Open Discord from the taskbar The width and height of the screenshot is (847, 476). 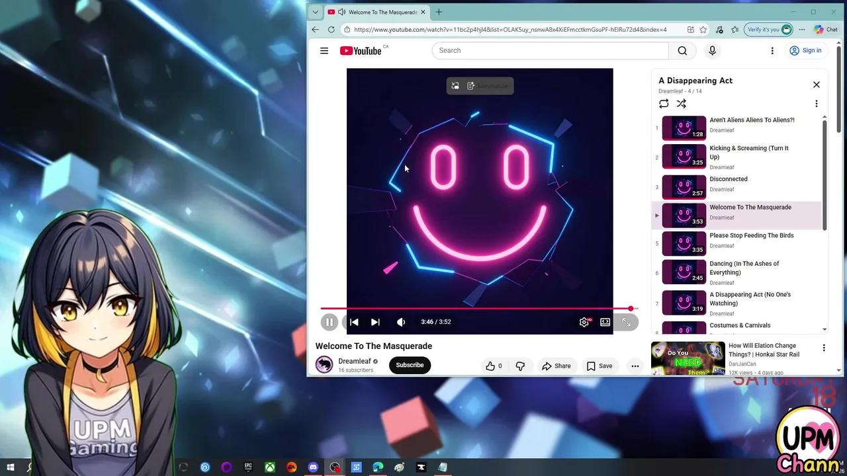pyautogui.click(x=313, y=467)
